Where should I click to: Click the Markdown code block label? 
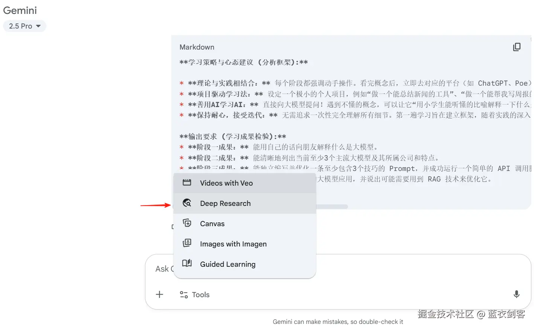pos(197,47)
